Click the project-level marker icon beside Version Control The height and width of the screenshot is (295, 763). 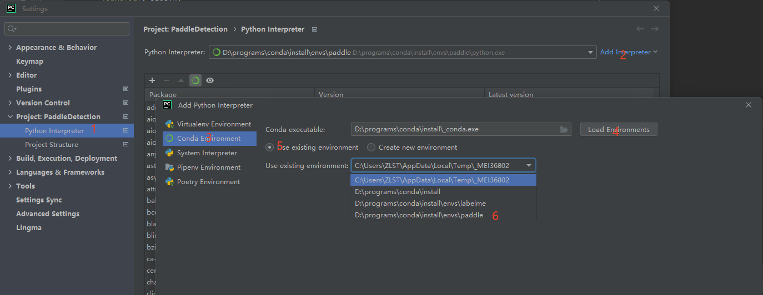126,103
